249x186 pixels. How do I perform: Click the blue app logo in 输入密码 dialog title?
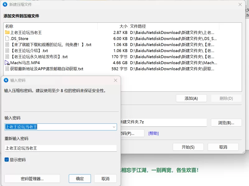(6, 80)
